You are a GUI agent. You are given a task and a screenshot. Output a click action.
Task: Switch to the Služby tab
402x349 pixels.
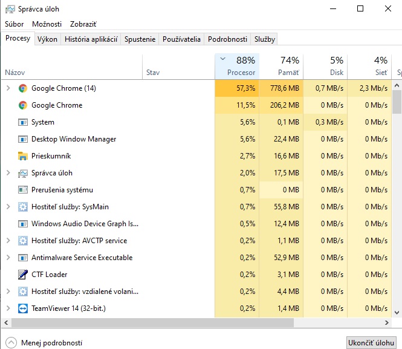265,39
